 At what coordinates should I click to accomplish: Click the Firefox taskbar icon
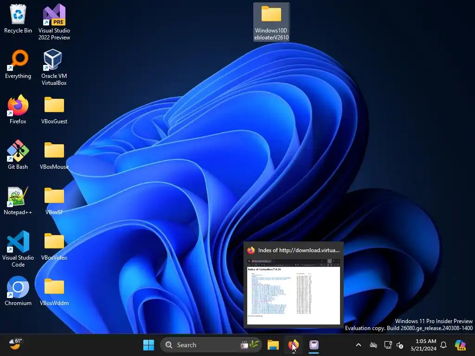294,345
